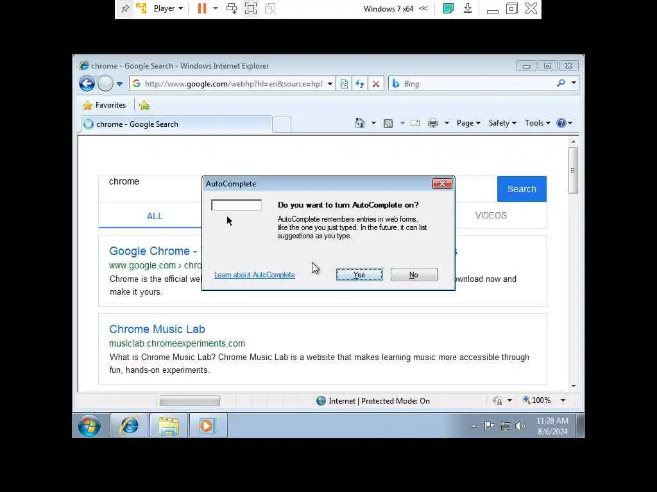The image size is (657, 492).
Task: Select the VIDEOS results tab
Action: pyautogui.click(x=491, y=215)
